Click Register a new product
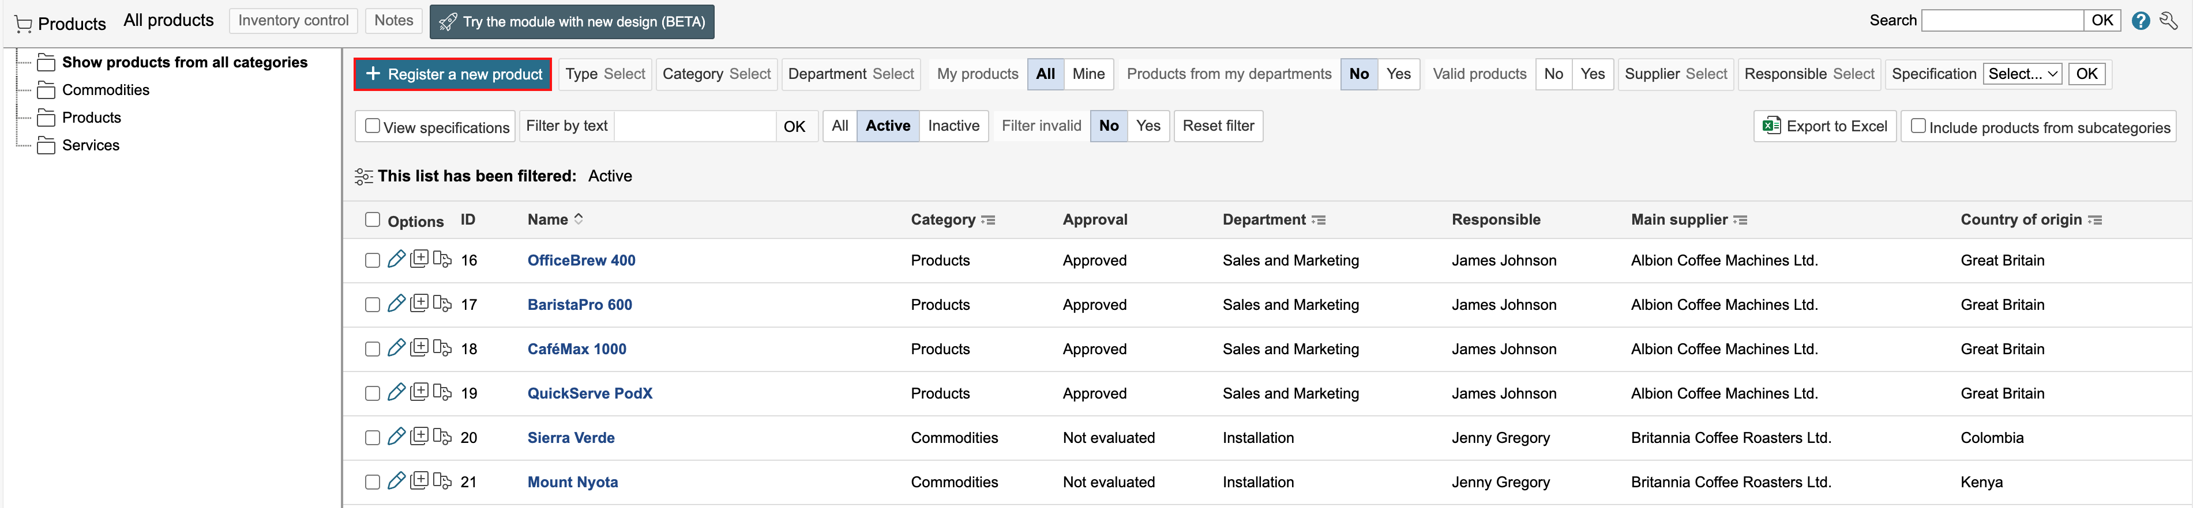The image size is (2193, 508). (x=453, y=74)
